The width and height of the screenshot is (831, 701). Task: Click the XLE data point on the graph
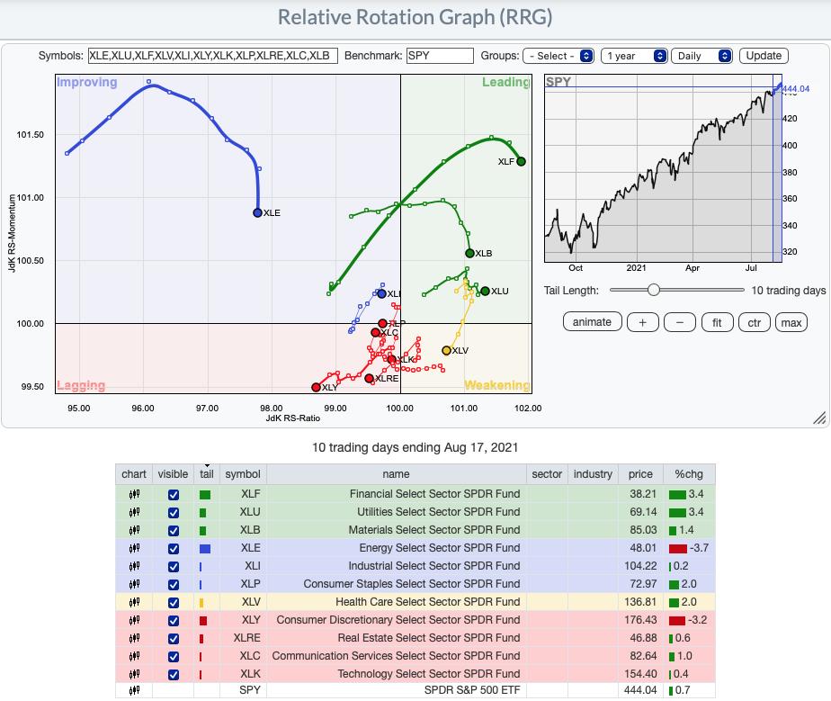[257, 212]
